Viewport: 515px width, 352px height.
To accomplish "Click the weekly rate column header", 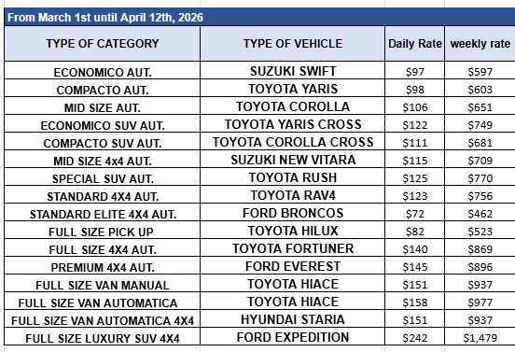I will (x=480, y=43).
